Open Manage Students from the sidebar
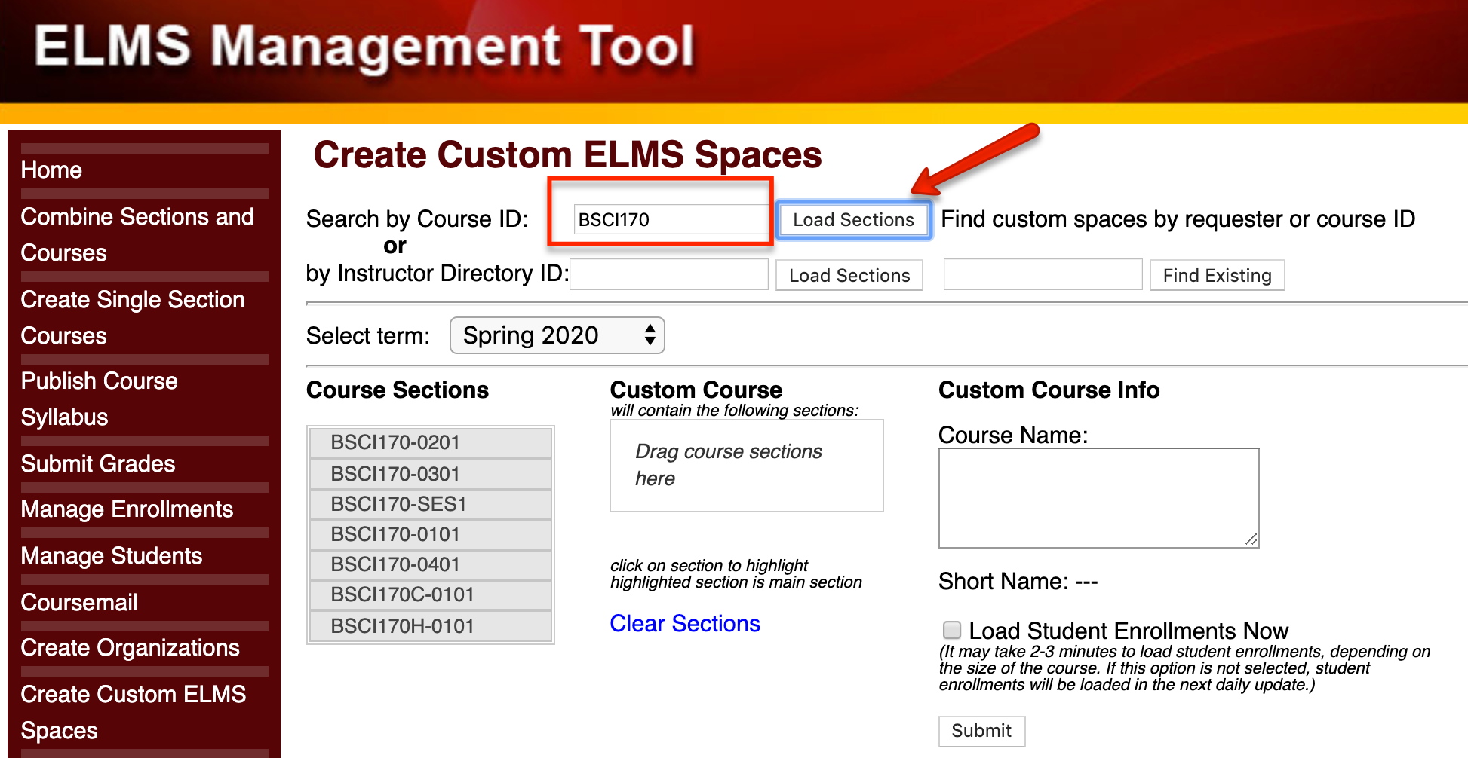Screen dimensions: 1468x758 tap(111, 556)
